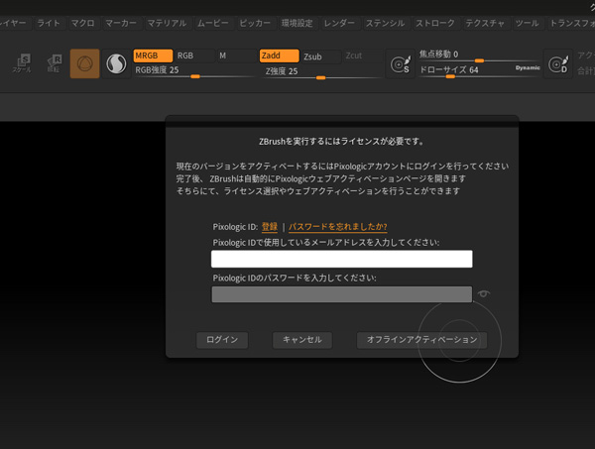Screen dimensions: 595x449
Task: Open the ライト (Light) menu
Action: 49,23
